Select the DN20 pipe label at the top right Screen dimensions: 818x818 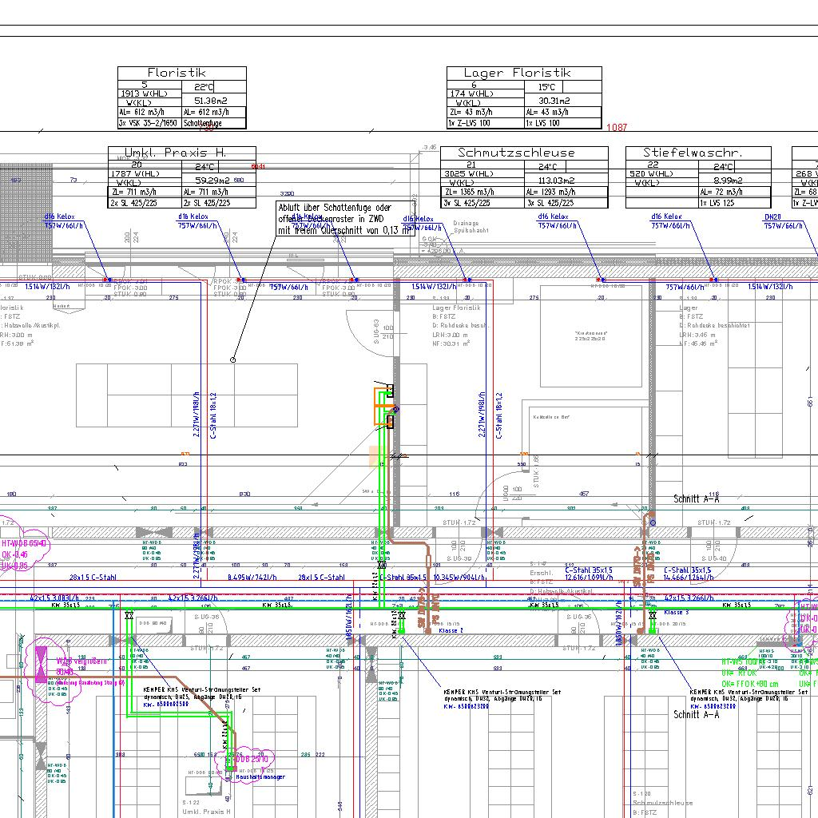(x=772, y=216)
